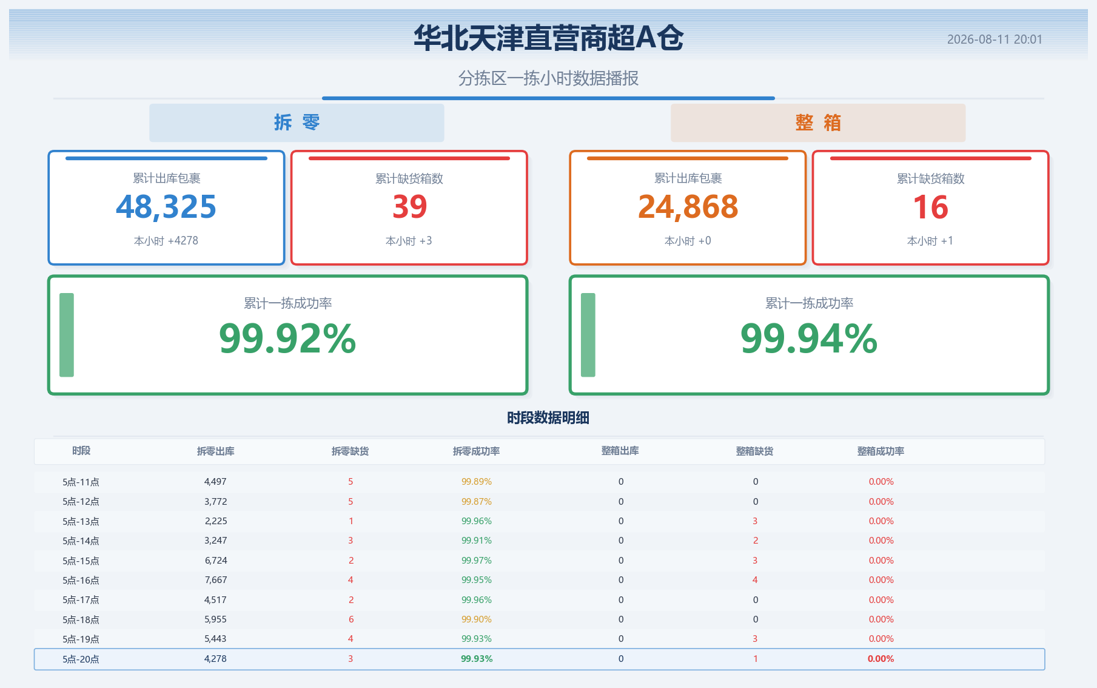Click the 分拣区一拣小时数据播报 subtitle

coord(548,78)
